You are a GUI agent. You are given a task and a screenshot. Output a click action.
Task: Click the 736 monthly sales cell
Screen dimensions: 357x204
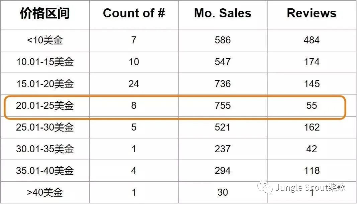[223, 84]
